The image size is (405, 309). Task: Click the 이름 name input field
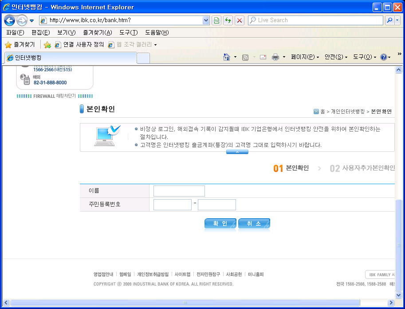coord(179,191)
